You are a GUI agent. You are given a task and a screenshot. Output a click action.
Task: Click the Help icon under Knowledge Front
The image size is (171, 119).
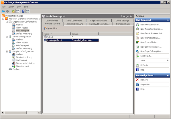coord(137,89)
